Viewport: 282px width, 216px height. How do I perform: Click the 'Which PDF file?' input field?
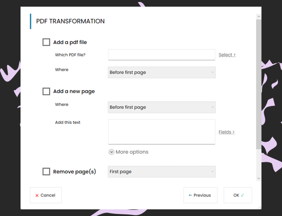[x=162, y=55]
